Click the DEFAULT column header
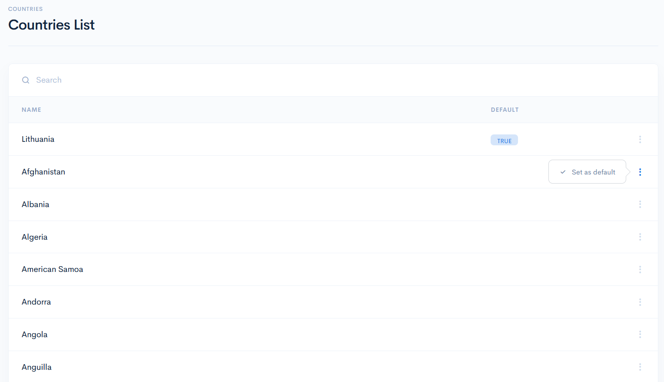 (x=505, y=110)
